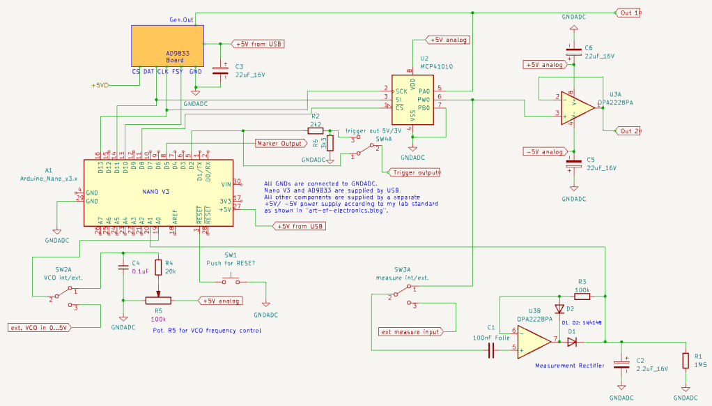Select the R5 potentiometer symbol
The width and height of the screenshot is (712, 406).
coord(160,301)
